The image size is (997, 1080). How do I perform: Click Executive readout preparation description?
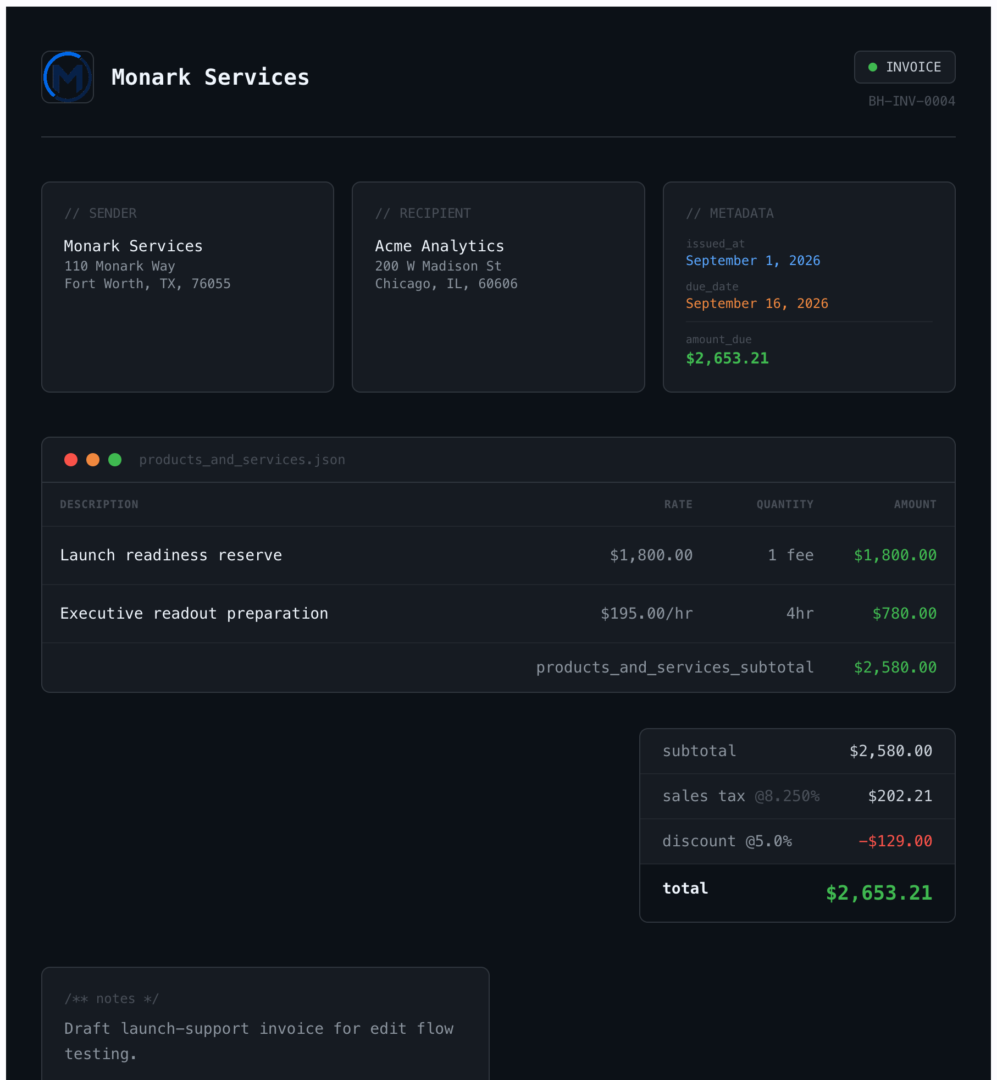point(194,614)
